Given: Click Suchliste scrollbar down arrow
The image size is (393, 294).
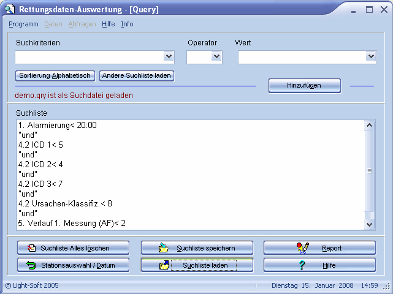Looking at the screenshot, I should click(369, 224).
